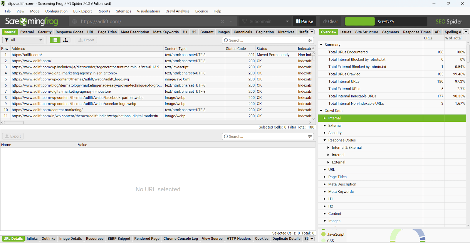470x243 pixels.
Task: Open the SERP Snippet bottom tab
Action: [x=119, y=239]
